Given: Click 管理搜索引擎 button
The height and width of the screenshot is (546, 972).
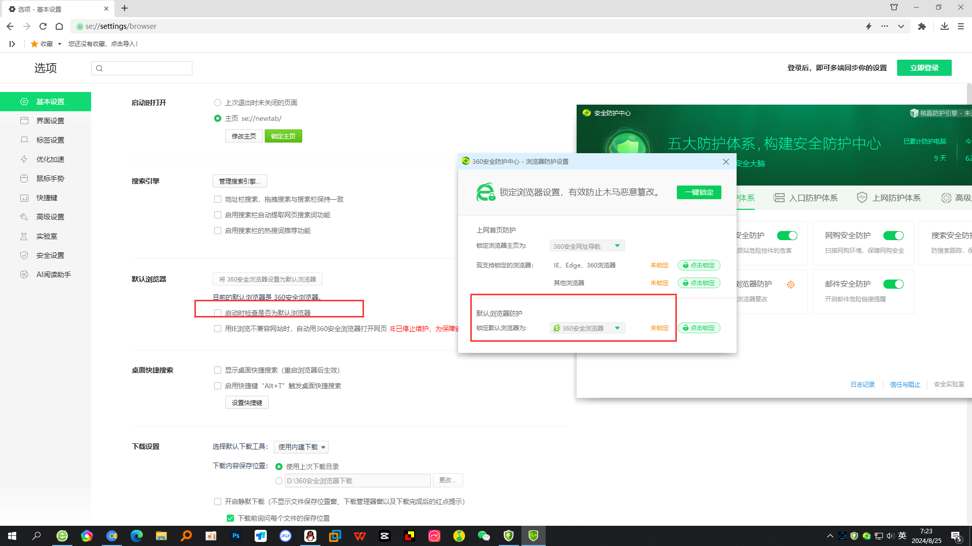Looking at the screenshot, I should pos(240,181).
